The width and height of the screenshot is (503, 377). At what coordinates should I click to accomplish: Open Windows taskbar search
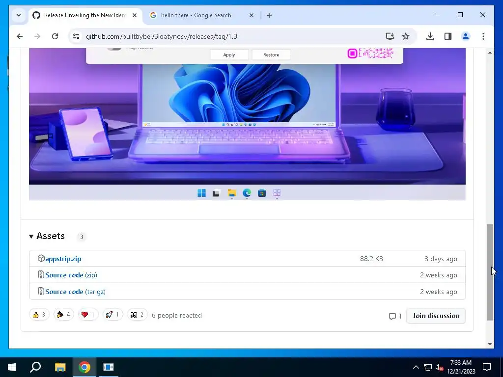pyautogui.click(x=35, y=367)
